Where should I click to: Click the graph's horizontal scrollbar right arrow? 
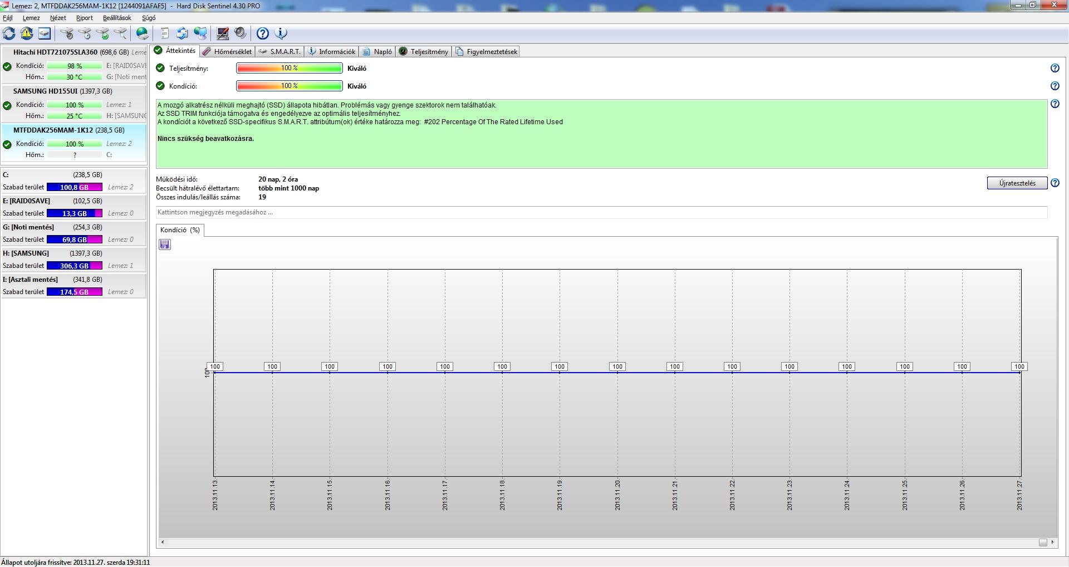point(1053,542)
